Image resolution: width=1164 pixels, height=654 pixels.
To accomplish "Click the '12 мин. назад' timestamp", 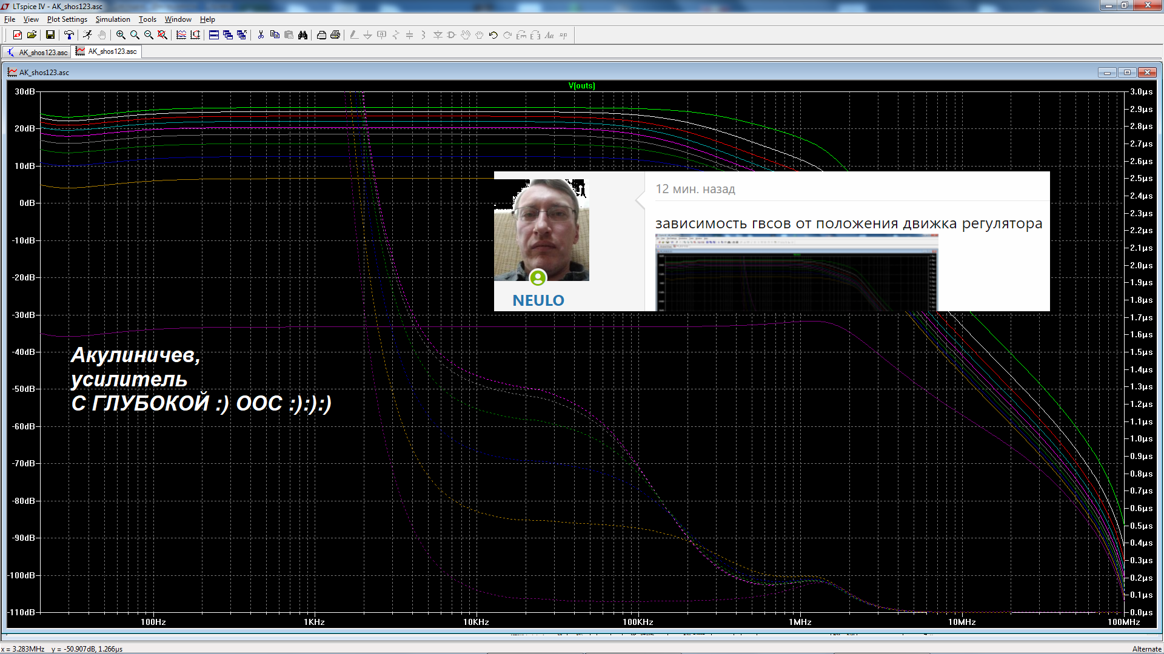I will pyautogui.click(x=695, y=189).
